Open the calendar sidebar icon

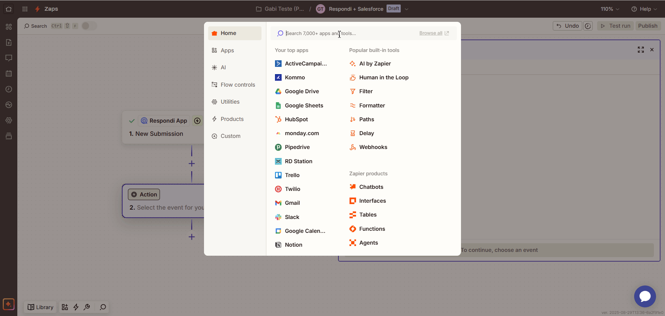pyautogui.click(x=9, y=73)
